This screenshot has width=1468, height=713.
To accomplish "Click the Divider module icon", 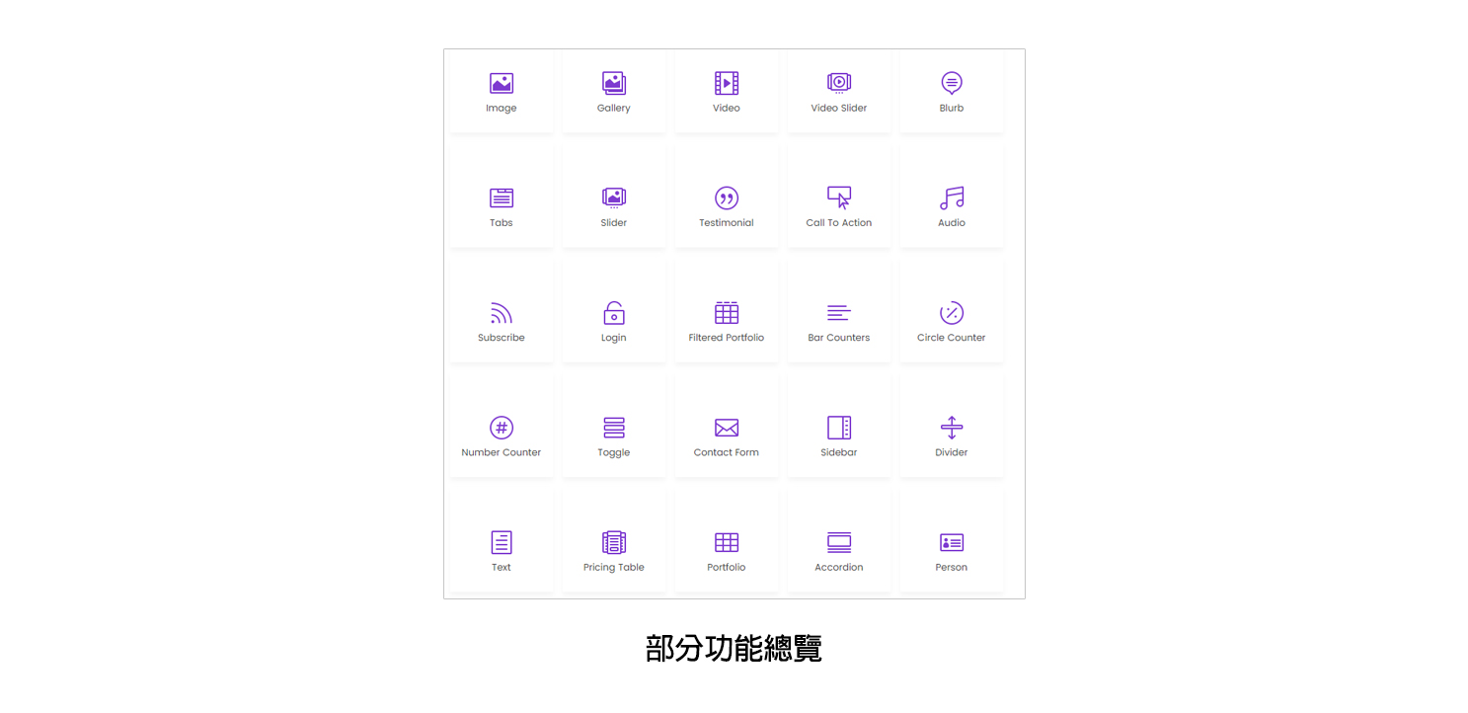I will click(x=952, y=428).
